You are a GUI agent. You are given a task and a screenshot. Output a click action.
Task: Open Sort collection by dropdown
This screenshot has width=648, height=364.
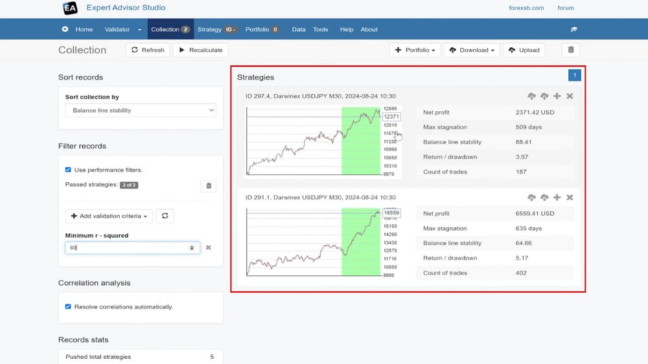pyautogui.click(x=141, y=111)
